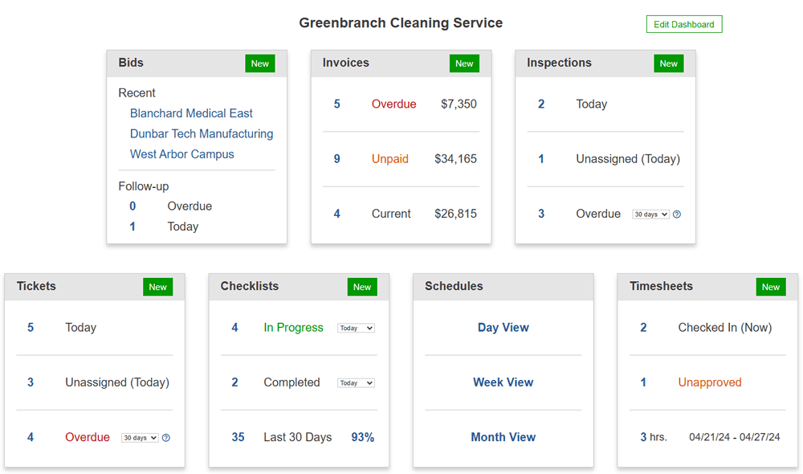Go to the schedule Week View

(503, 382)
